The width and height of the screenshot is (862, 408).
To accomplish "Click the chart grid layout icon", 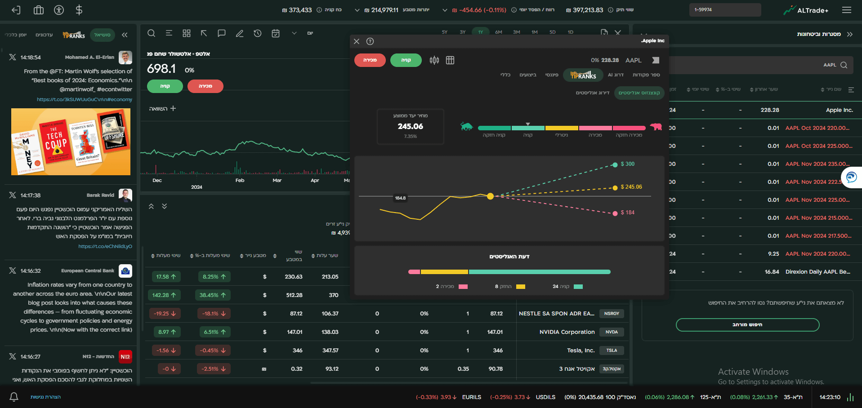I will point(187,33).
